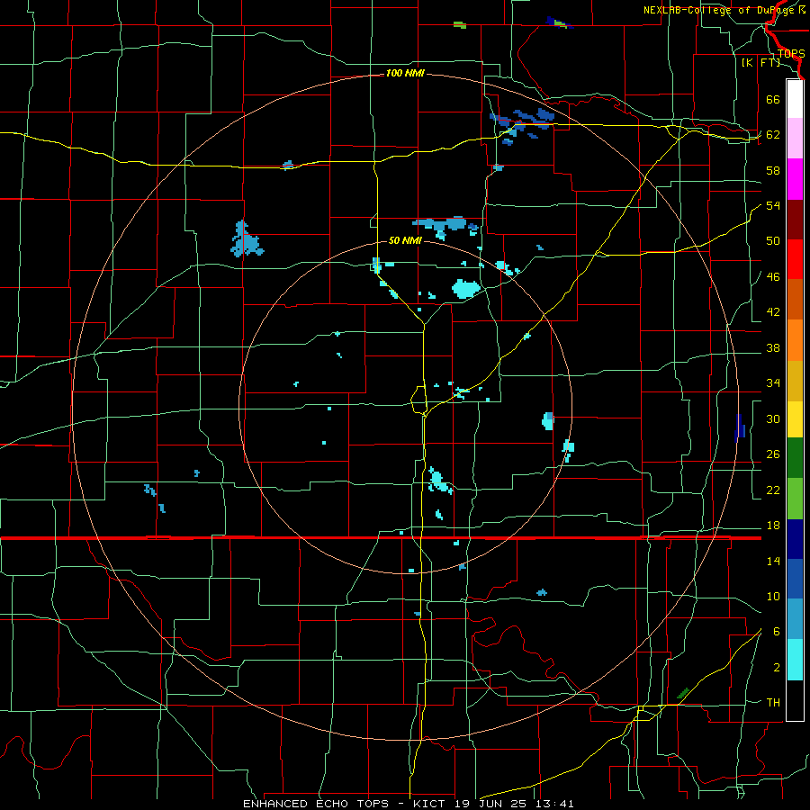Select the light pink legend swatch

click(795, 139)
